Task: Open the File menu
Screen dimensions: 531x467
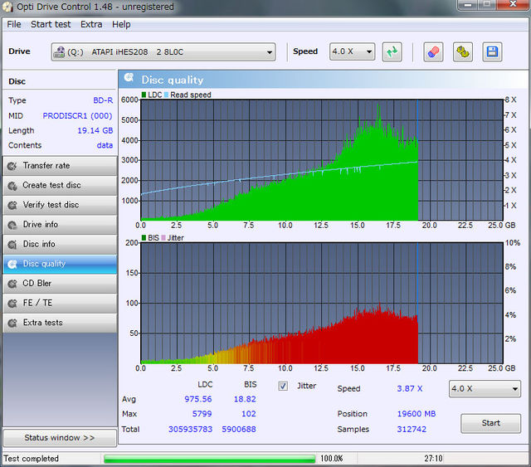Action: [14, 24]
